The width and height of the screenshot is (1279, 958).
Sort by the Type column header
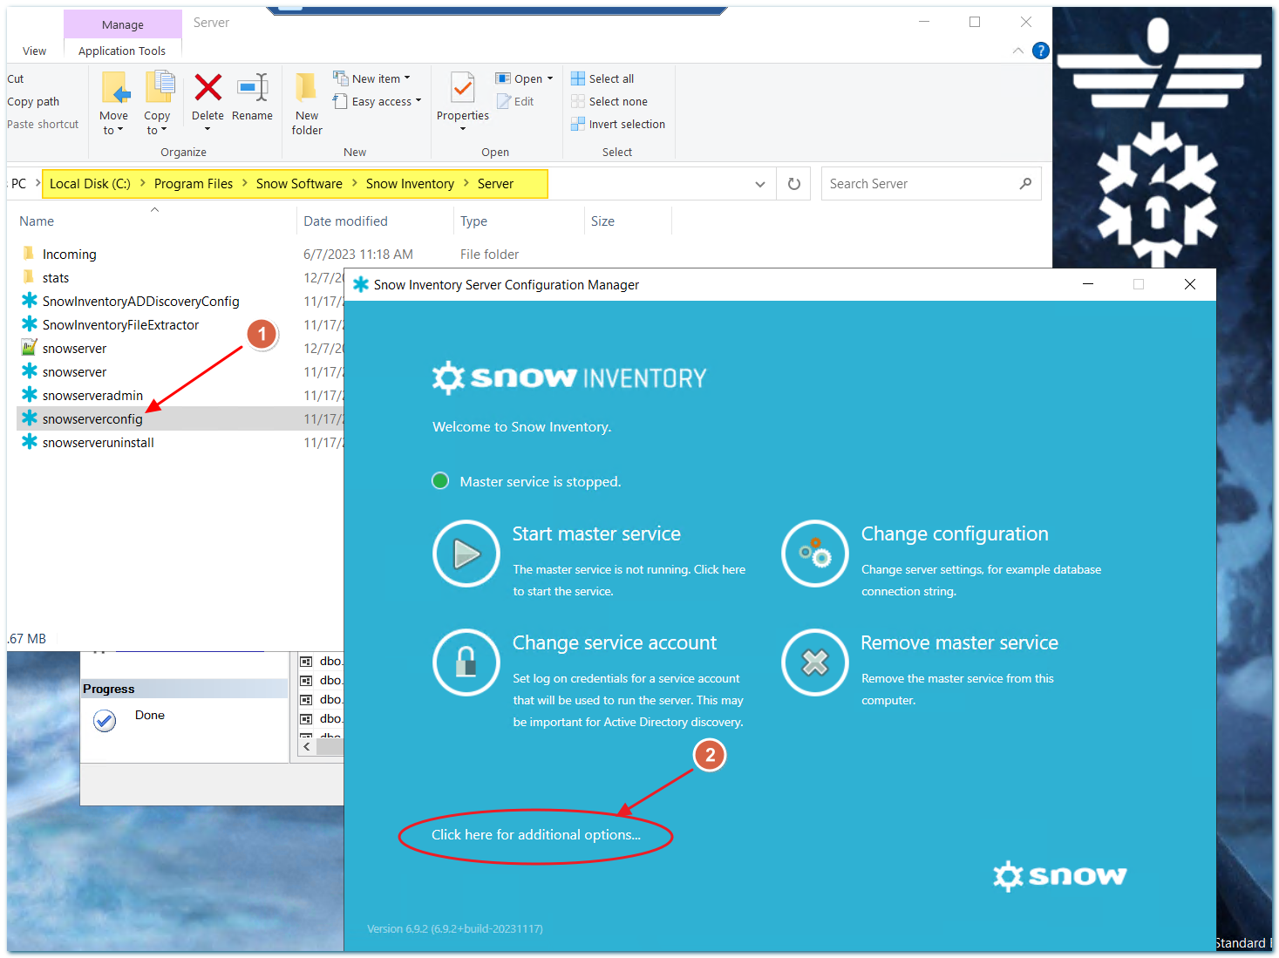tap(473, 221)
